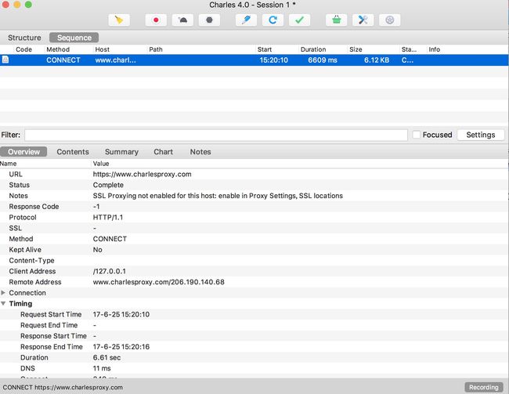Screen dimensions: 509x394
Task: Repeat the request with the blue refresh icon
Action: [273, 20]
